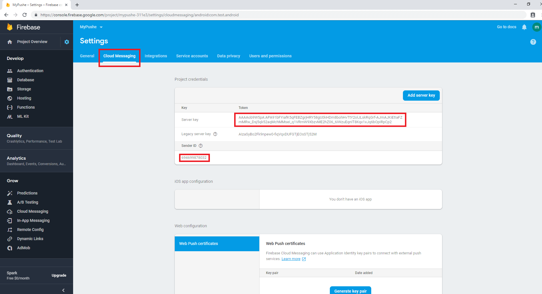Click Generate key pair button
The image size is (542, 294).
pyautogui.click(x=350, y=290)
